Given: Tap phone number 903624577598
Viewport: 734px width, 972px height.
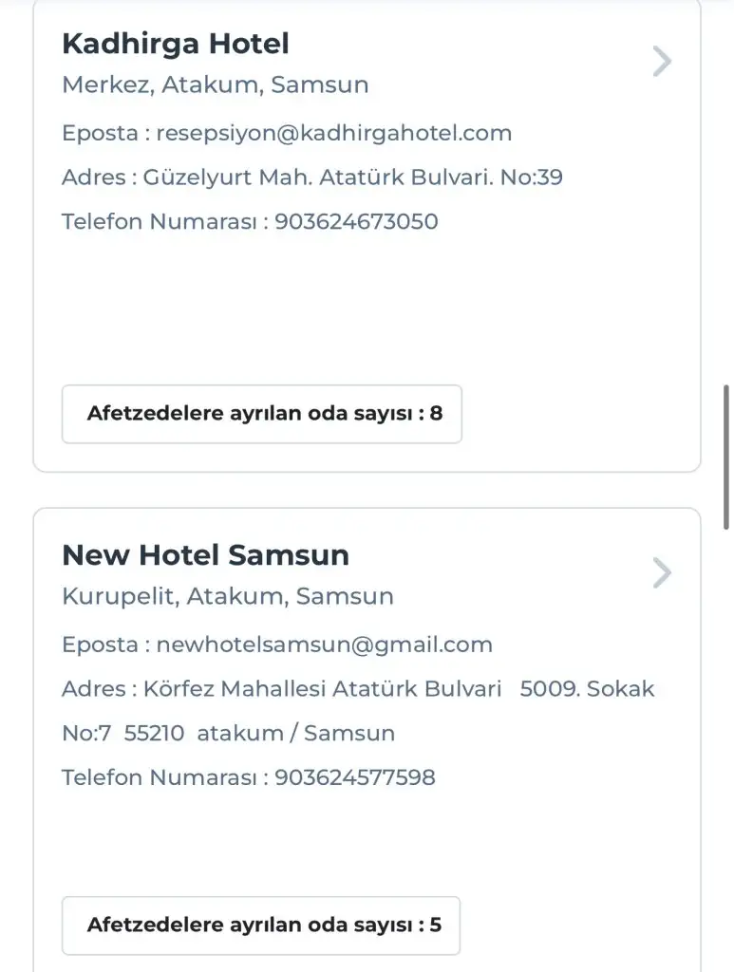Looking at the screenshot, I should (x=355, y=777).
